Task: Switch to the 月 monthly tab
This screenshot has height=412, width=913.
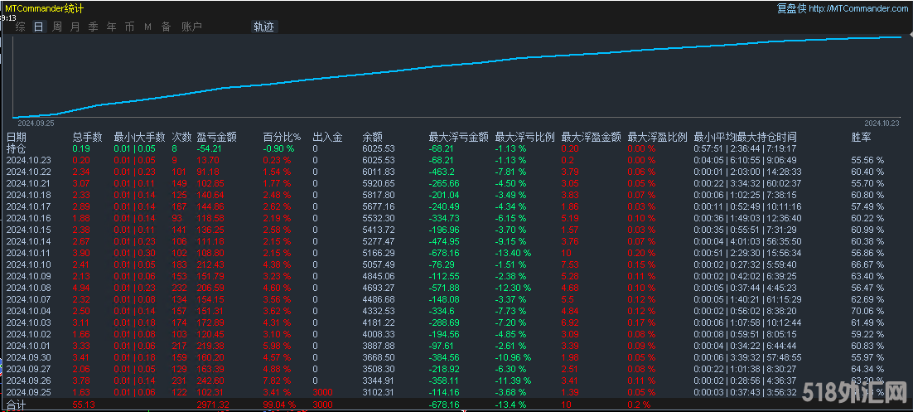Action: pyautogui.click(x=75, y=27)
